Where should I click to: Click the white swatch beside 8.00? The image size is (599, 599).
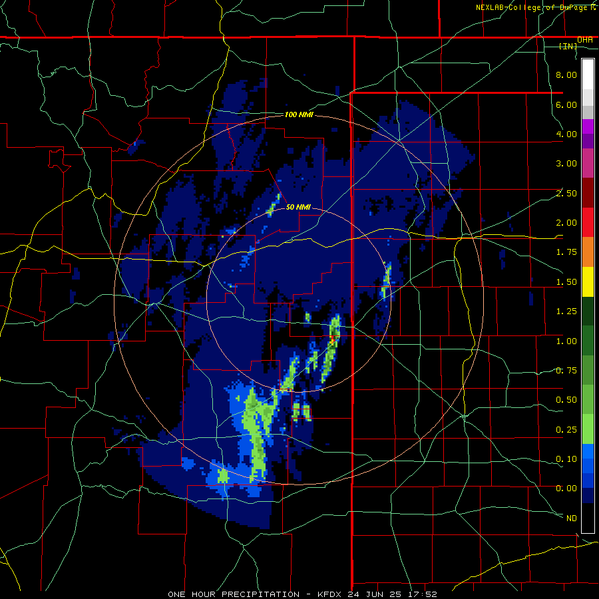pos(588,75)
